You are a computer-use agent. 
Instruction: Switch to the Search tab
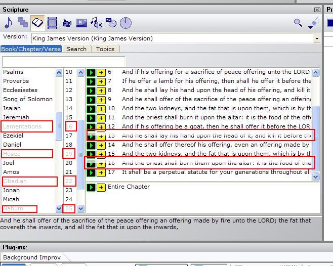coord(76,49)
